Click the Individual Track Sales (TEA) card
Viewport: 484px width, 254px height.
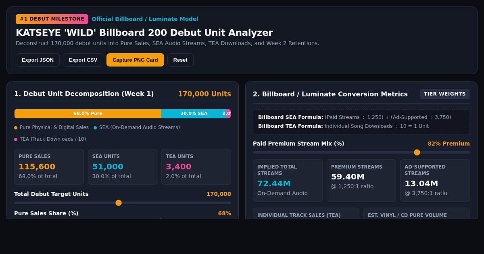(x=306, y=213)
